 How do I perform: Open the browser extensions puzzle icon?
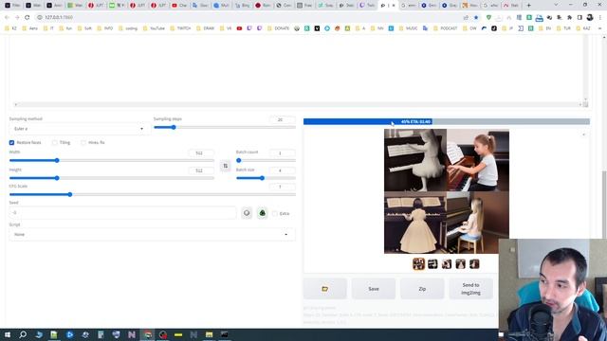click(x=569, y=17)
